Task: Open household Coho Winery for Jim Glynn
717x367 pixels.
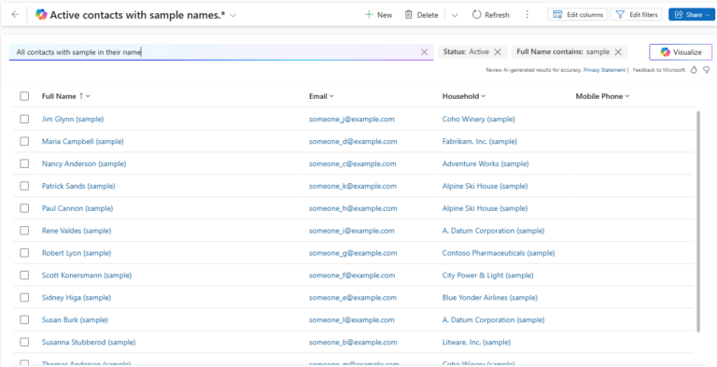Action: [479, 119]
